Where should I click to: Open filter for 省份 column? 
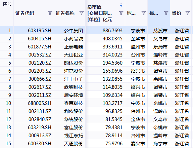[187, 13]
